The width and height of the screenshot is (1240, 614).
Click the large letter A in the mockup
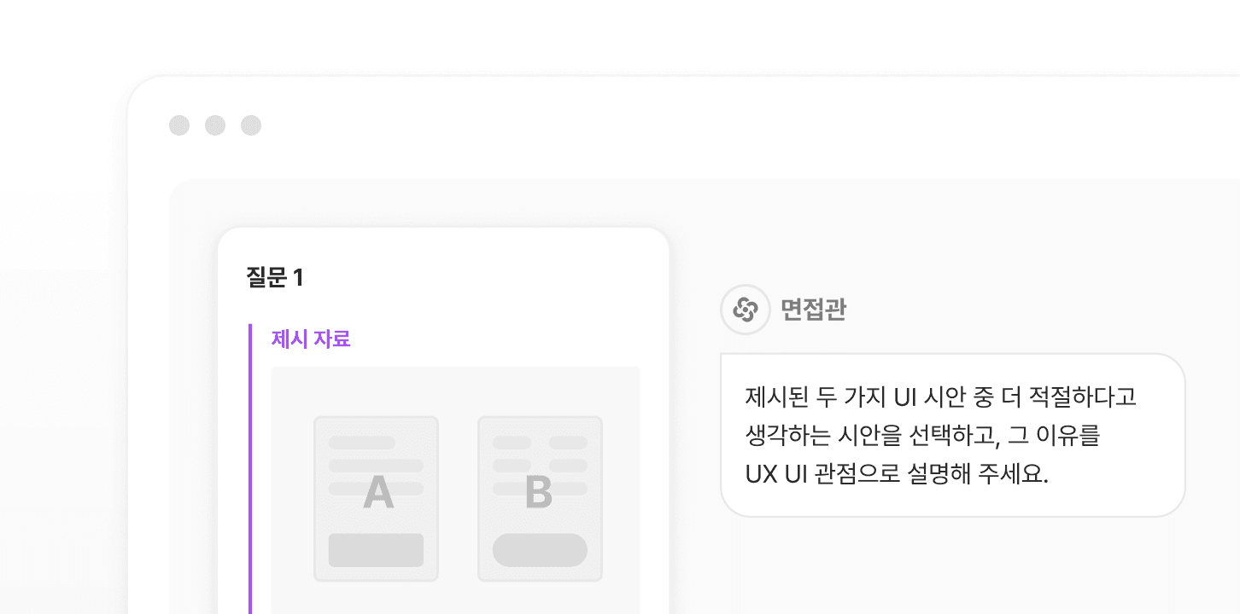coord(378,492)
